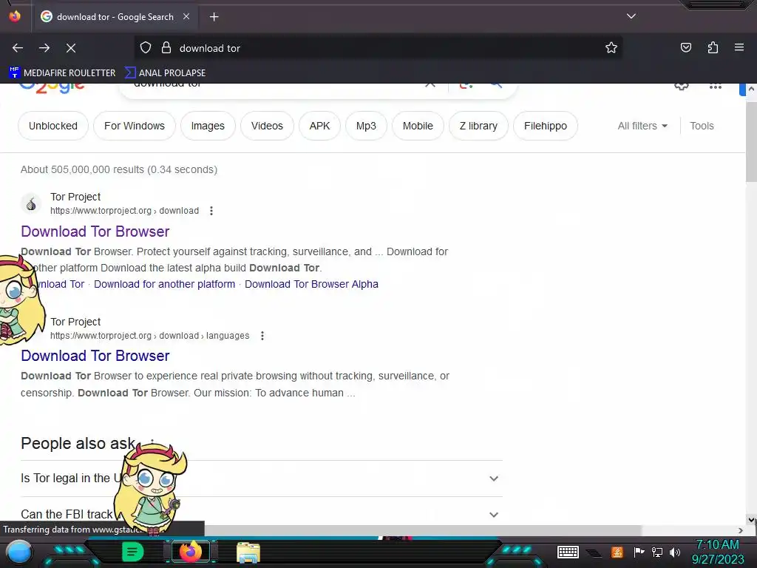View site security via padlock icon

(166, 47)
